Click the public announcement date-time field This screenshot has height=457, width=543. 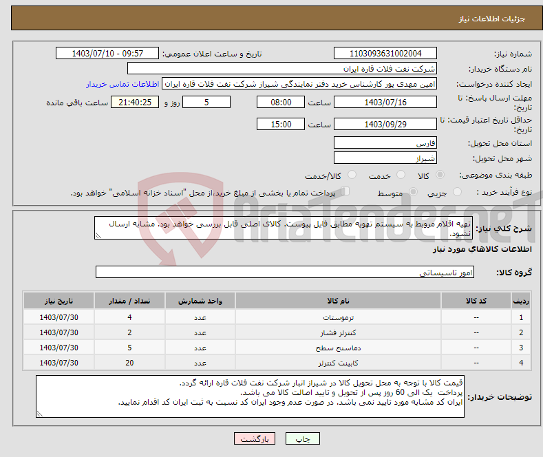(x=107, y=53)
